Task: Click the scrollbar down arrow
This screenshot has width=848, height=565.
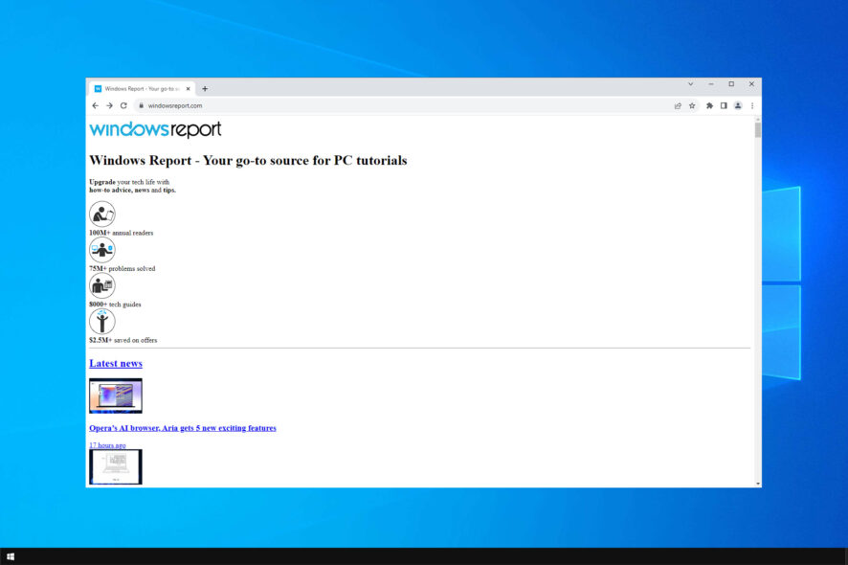Action: (x=758, y=484)
